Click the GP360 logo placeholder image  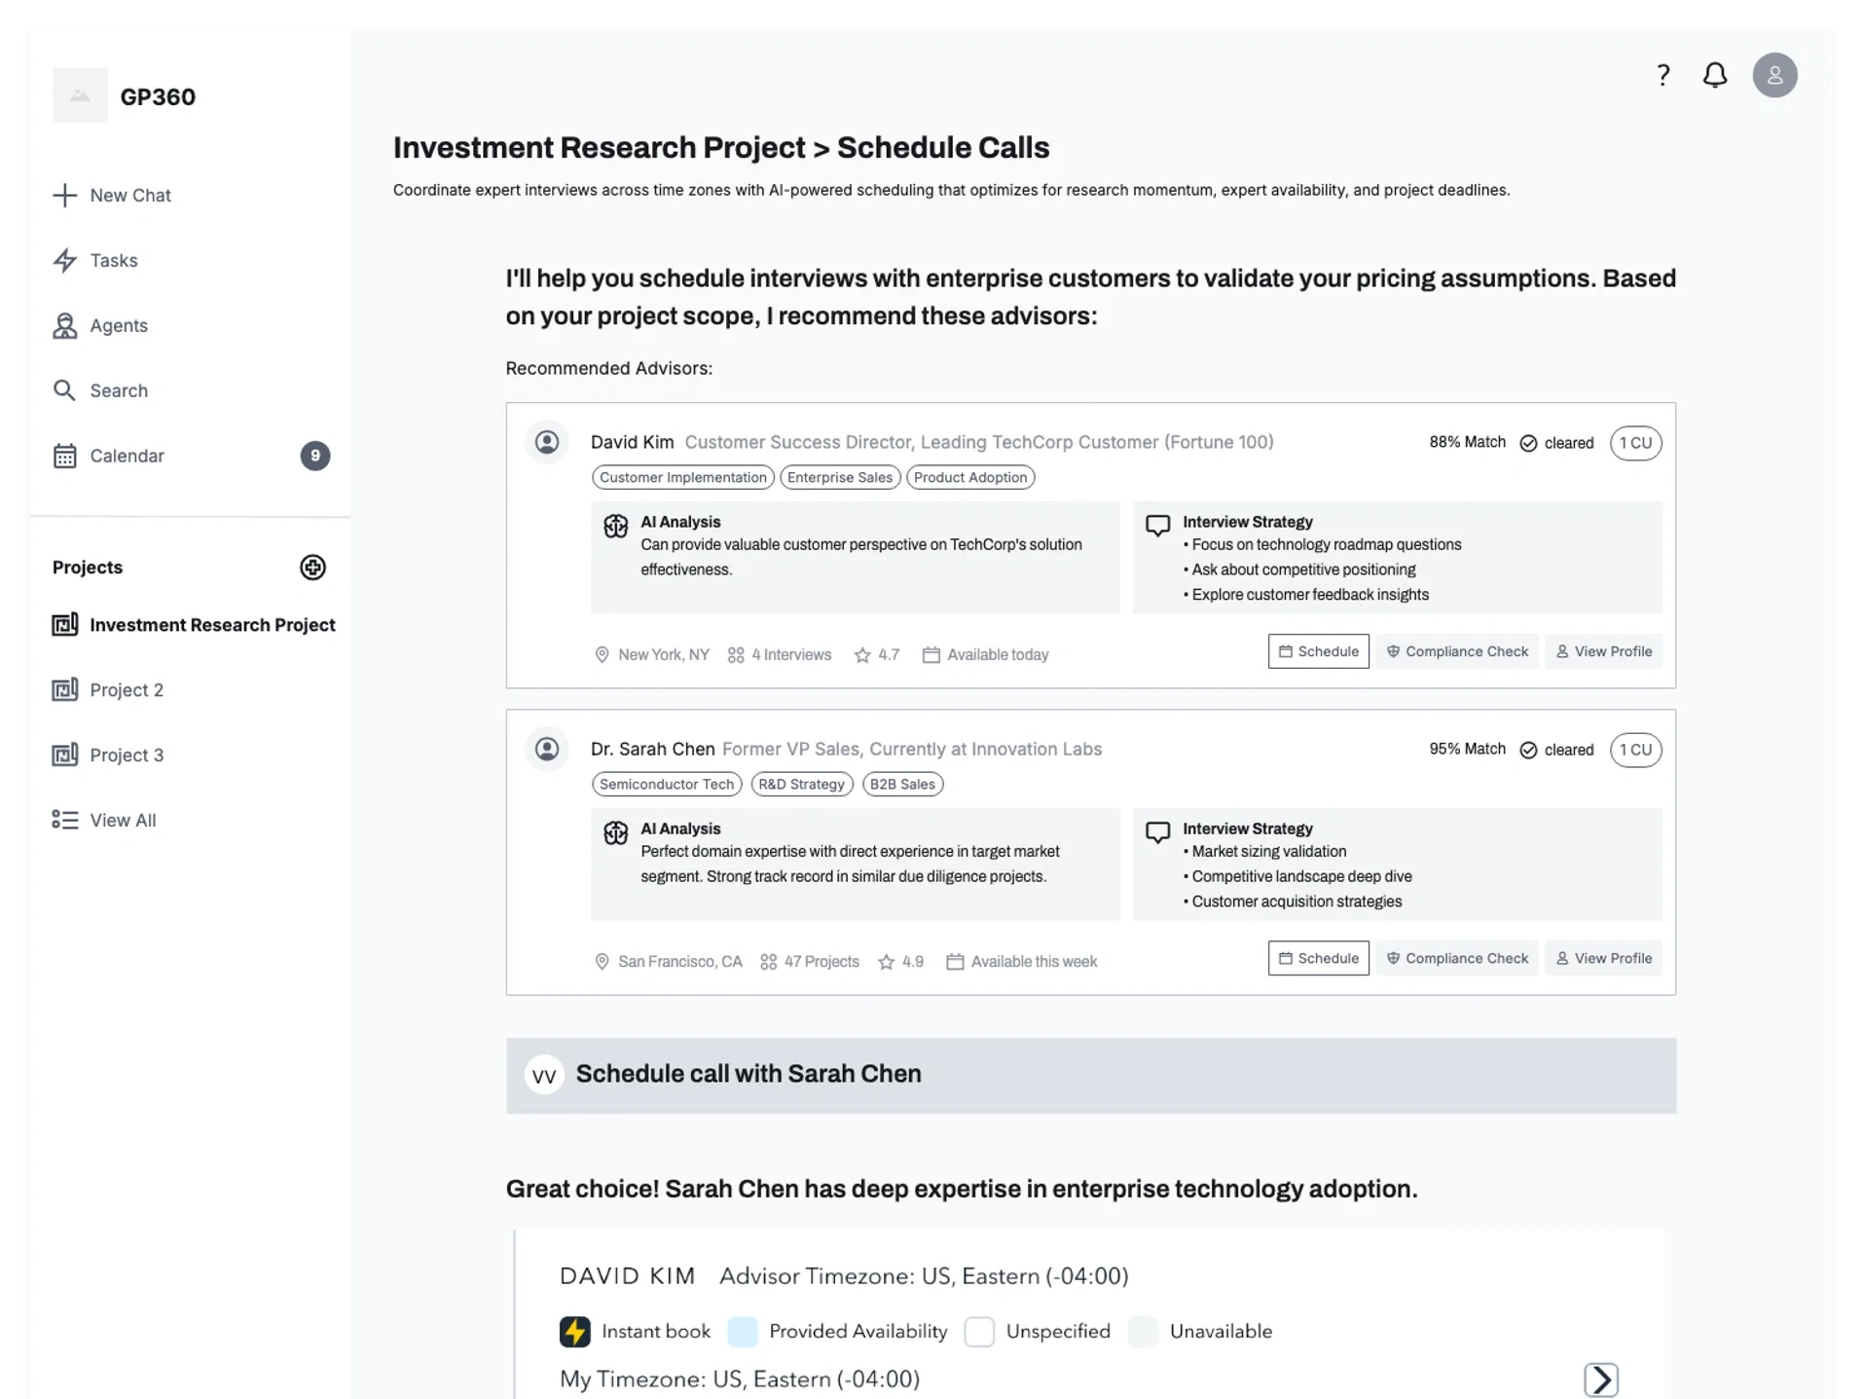[80, 95]
